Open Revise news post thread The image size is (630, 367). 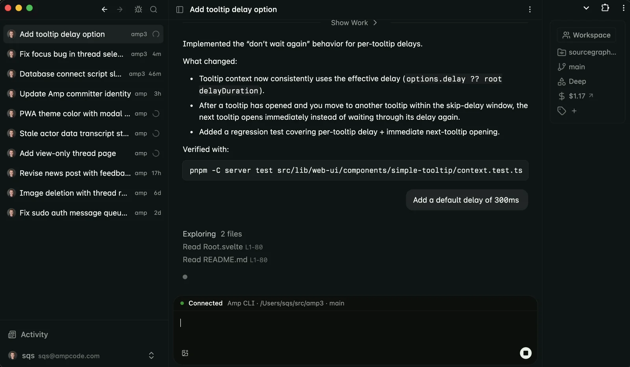tap(83, 173)
